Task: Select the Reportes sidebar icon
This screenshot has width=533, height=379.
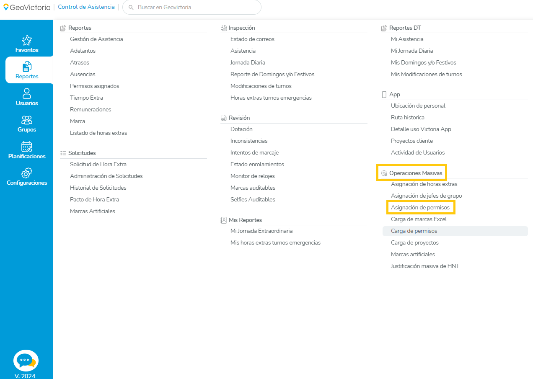Action: click(x=27, y=67)
